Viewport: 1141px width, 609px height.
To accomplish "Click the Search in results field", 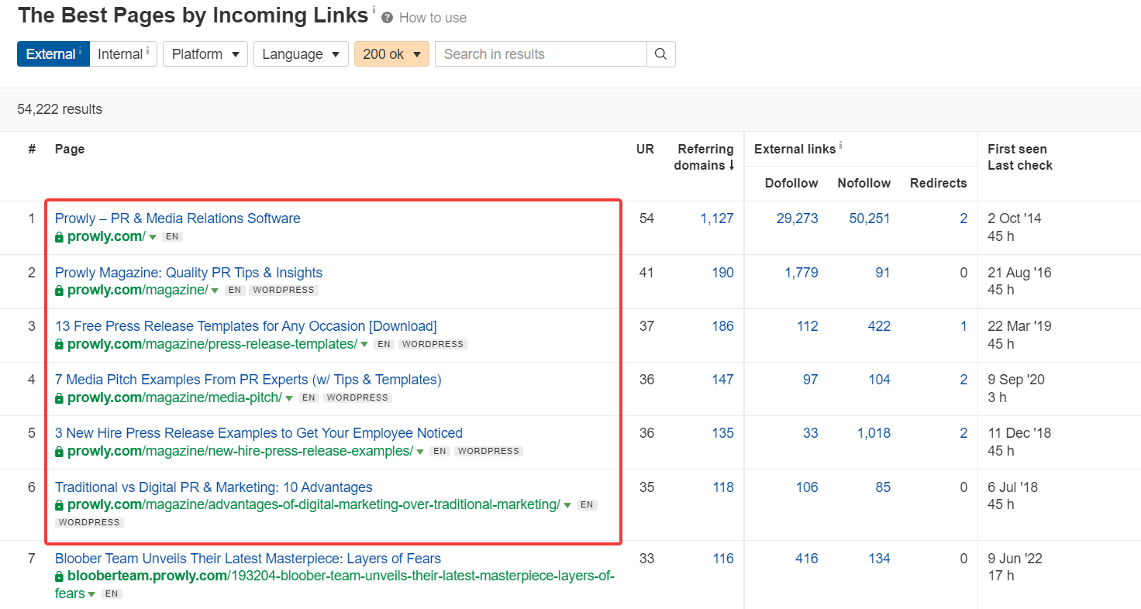I will [541, 54].
